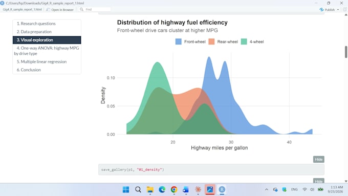Screen dimensions: 348x196
Task: Click the Front-wheel blue legend swatch
Action: point(179,41)
